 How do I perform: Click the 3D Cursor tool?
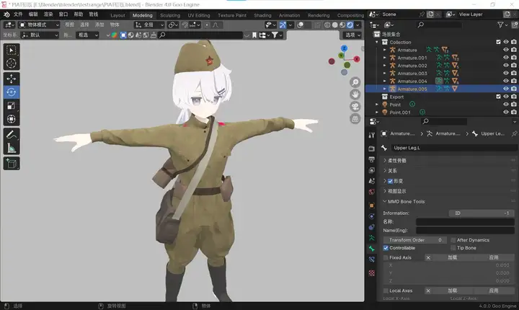point(12,63)
